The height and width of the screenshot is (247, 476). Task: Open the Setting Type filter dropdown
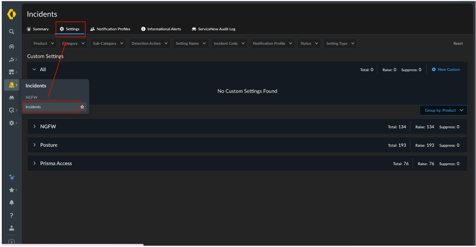340,43
